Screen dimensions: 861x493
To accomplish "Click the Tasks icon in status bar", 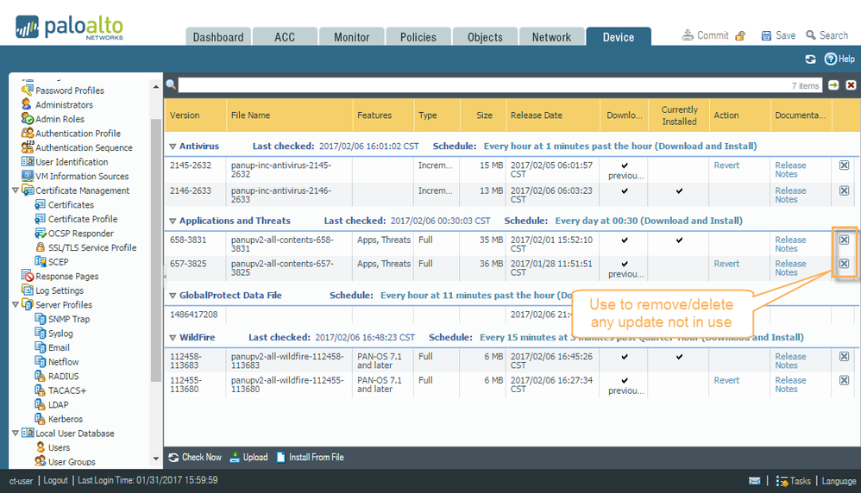I will 782,481.
